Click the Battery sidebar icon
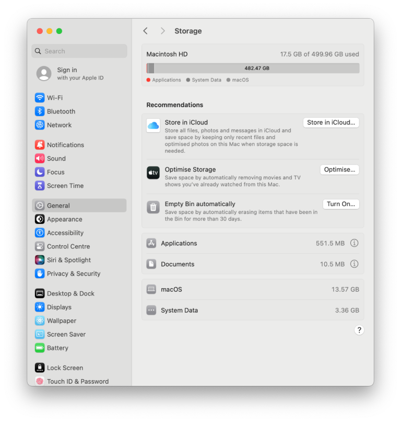 (40, 348)
